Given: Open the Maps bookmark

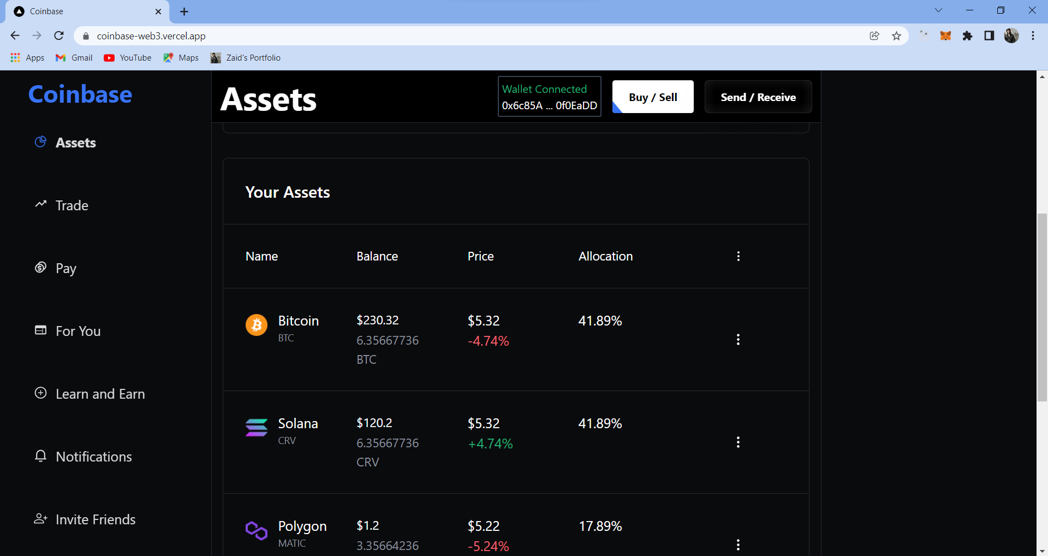Looking at the screenshot, I should [181, 58].
